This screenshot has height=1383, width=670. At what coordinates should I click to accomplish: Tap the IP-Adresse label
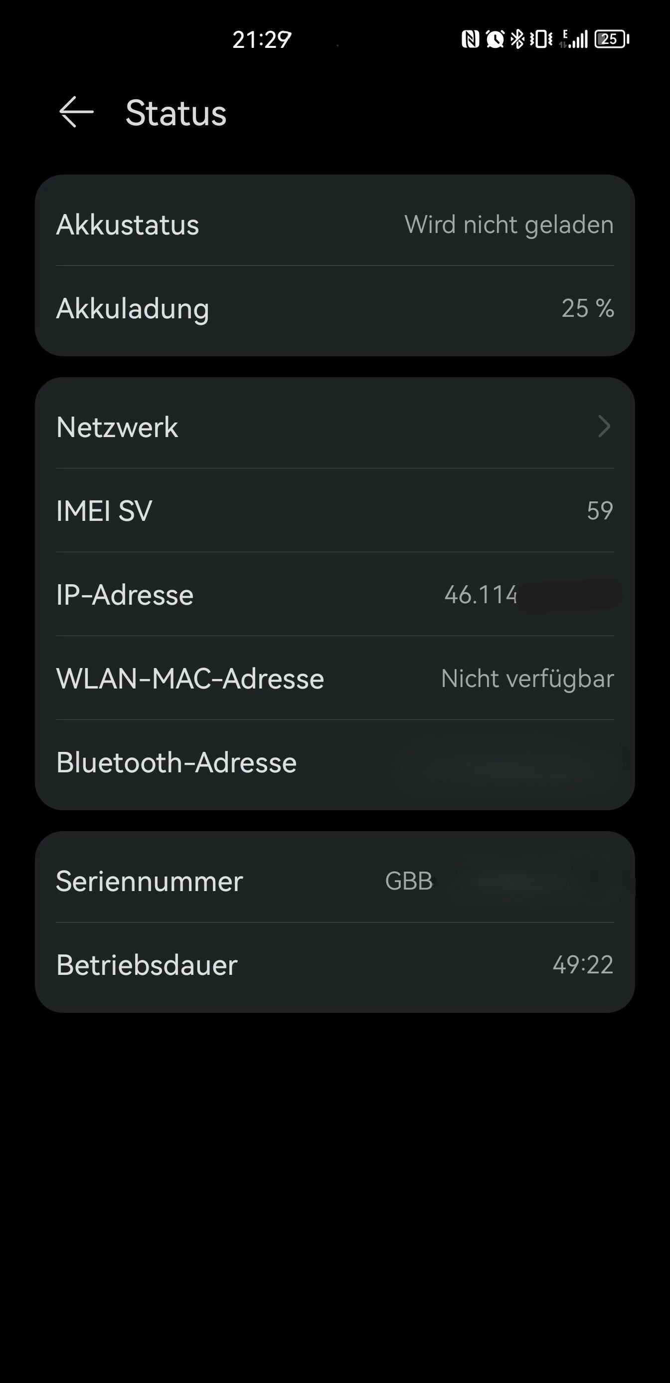pyautogui.click(x=125, y=595)
